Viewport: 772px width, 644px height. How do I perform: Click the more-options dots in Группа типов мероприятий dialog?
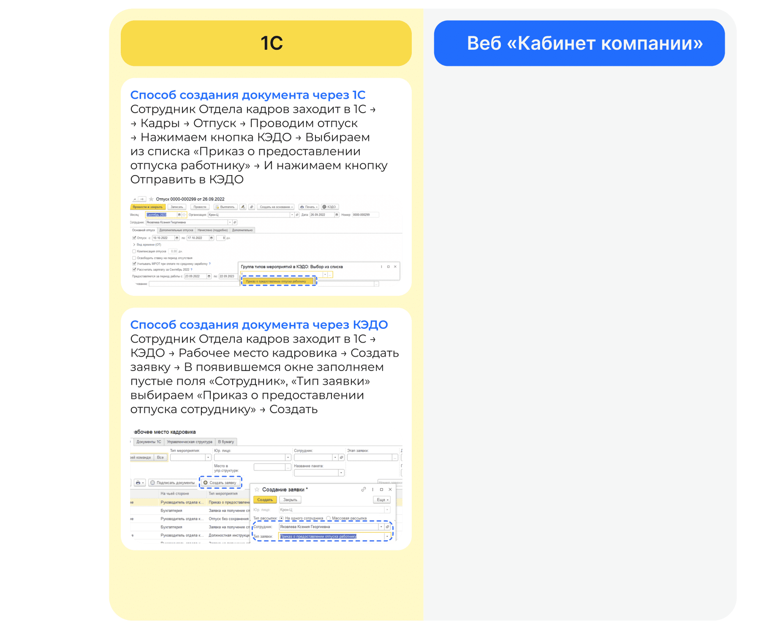pyautogui.click(x=381, y=267)
